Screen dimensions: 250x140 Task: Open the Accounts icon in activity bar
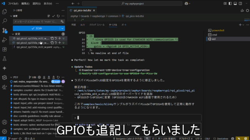(x=4, y=122)
